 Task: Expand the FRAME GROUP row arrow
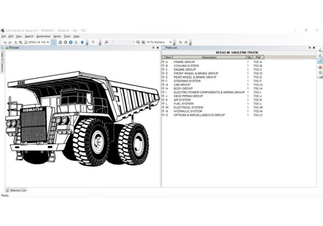[163, 62]
